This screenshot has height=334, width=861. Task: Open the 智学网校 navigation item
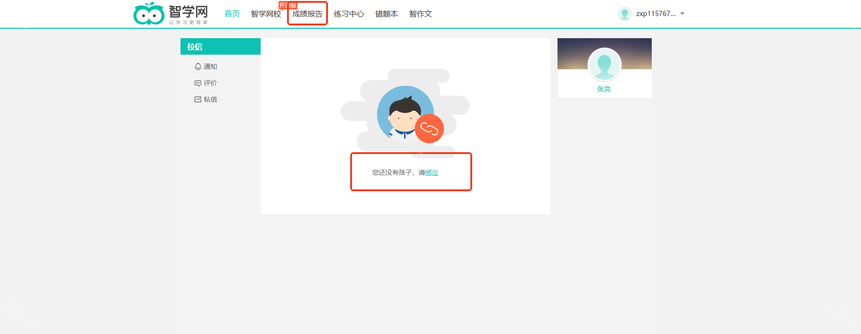pos(266,14)
